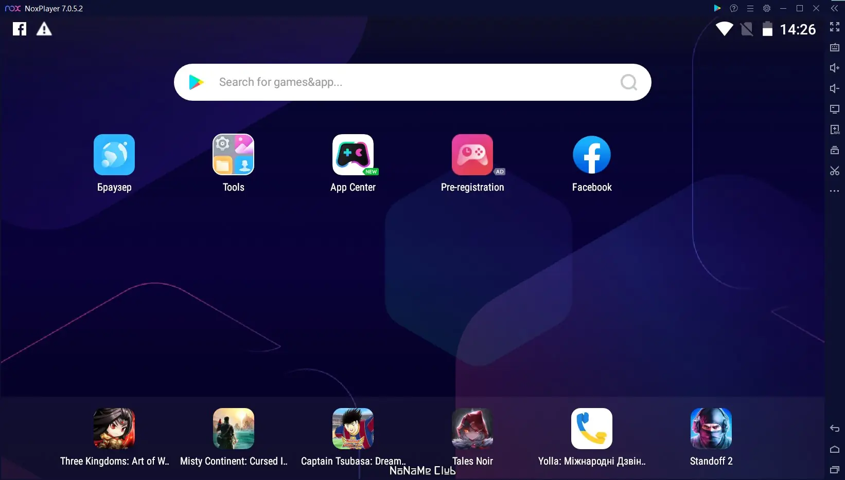Open the Yolla calling app
The image size is (845, 480).
coord(592,429)
